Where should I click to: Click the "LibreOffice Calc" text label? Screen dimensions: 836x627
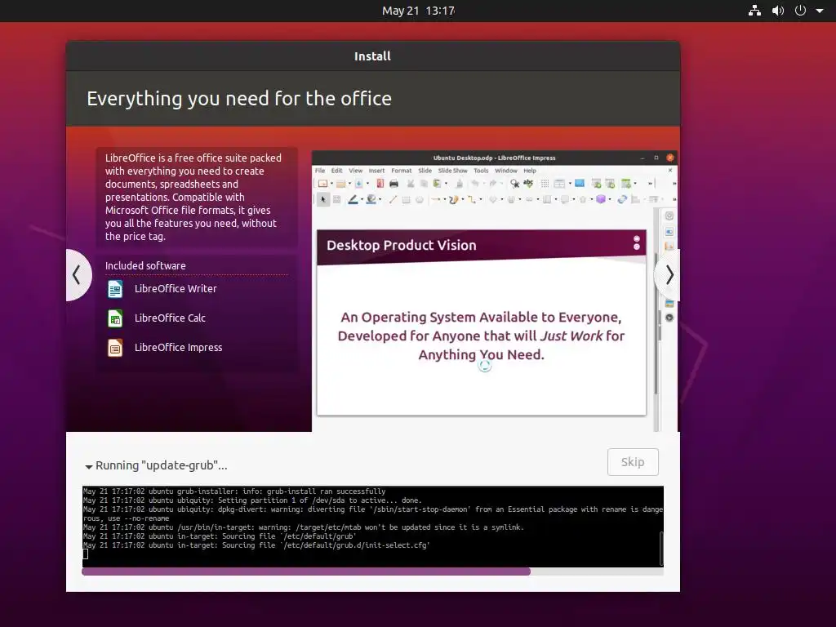[170, 318]
